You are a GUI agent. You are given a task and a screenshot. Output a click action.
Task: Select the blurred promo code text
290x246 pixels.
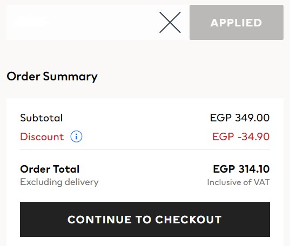(31, 22)
